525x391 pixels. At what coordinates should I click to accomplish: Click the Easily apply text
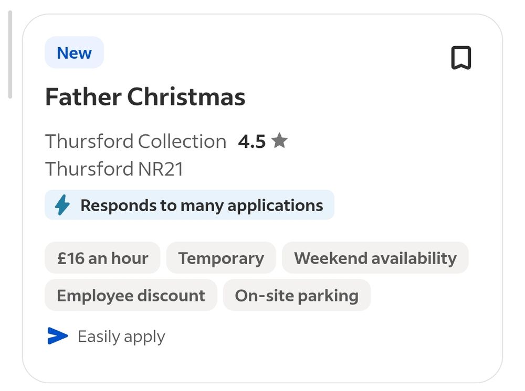(x=121, y=336)
